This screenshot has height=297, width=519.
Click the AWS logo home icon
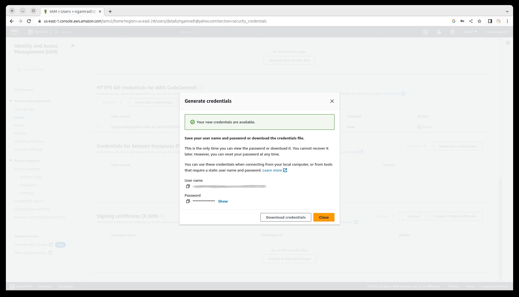[x=15, y=32]
